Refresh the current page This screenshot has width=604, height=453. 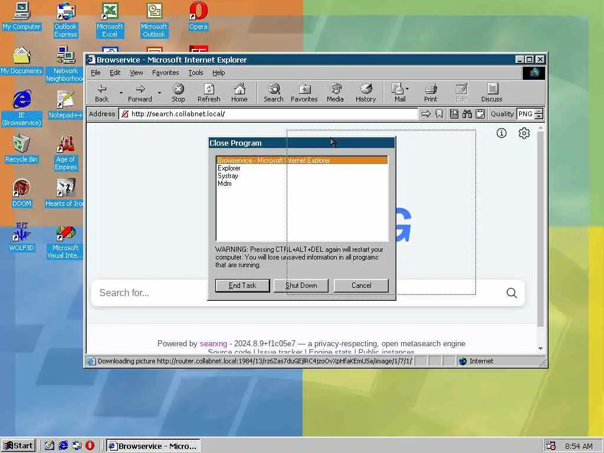tap(209, 93)
